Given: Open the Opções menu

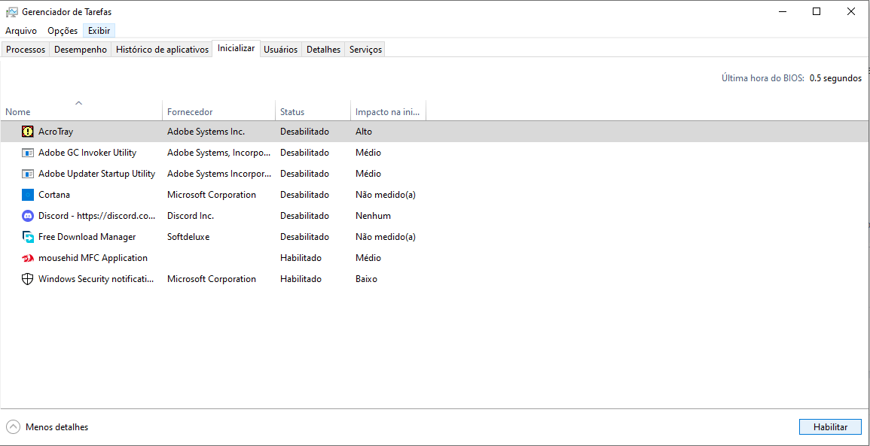Looking at the screenshot, I should coord(62,31).
